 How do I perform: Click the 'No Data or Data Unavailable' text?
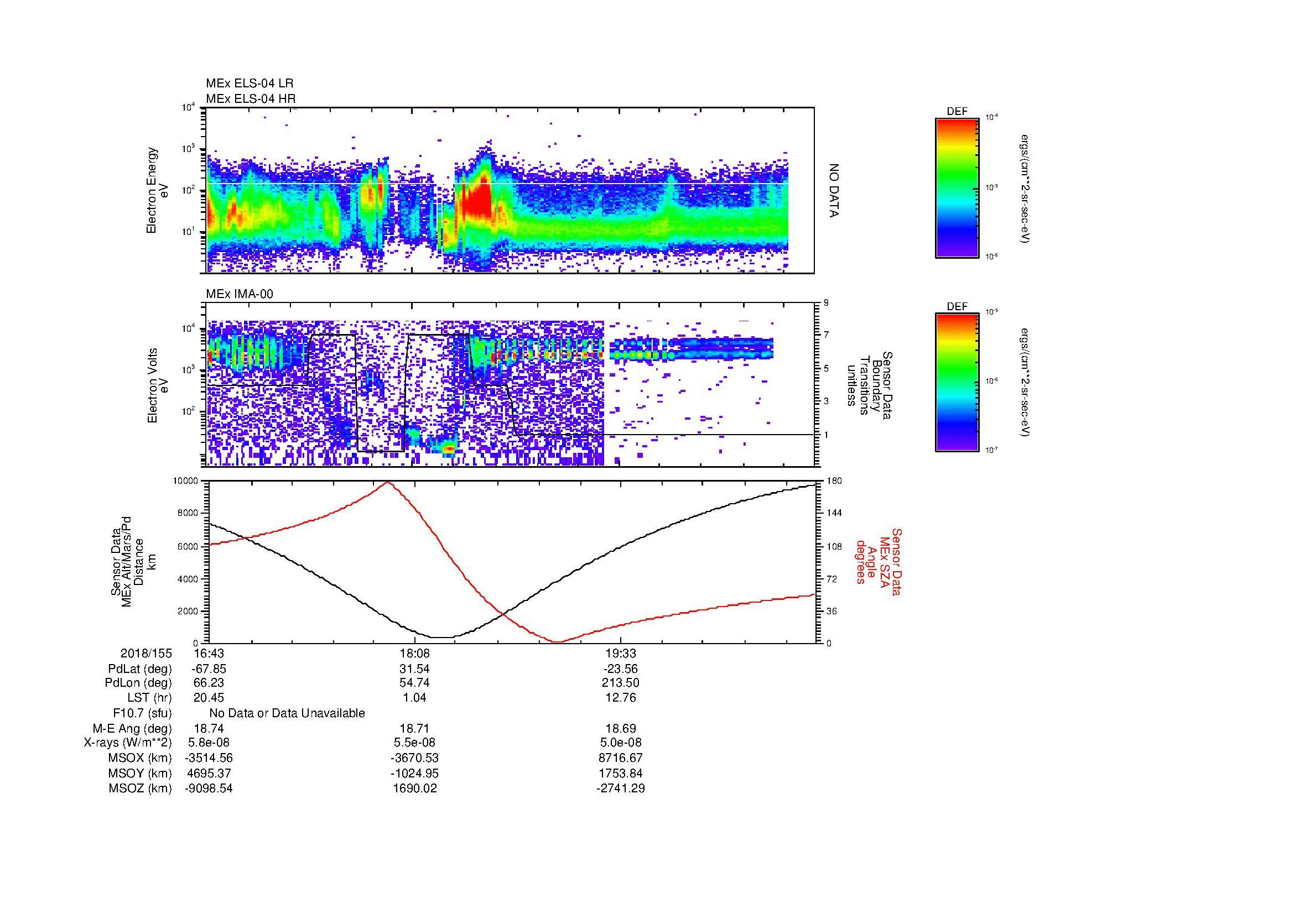[x=287, y=713]
